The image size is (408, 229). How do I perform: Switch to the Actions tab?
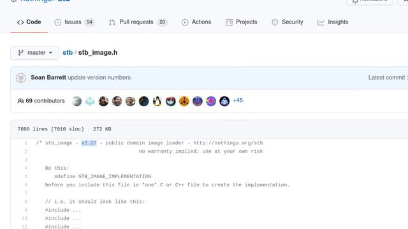[196, 22]
